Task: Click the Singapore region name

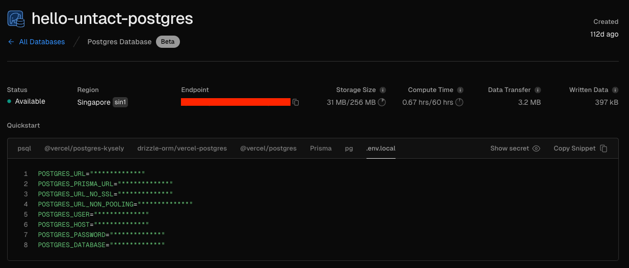Action: pyautogui.click(x=94, y=102)
